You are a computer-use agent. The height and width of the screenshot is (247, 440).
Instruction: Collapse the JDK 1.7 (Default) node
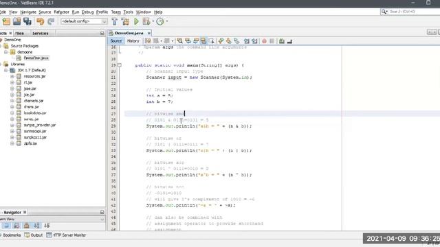click(6, 70)
